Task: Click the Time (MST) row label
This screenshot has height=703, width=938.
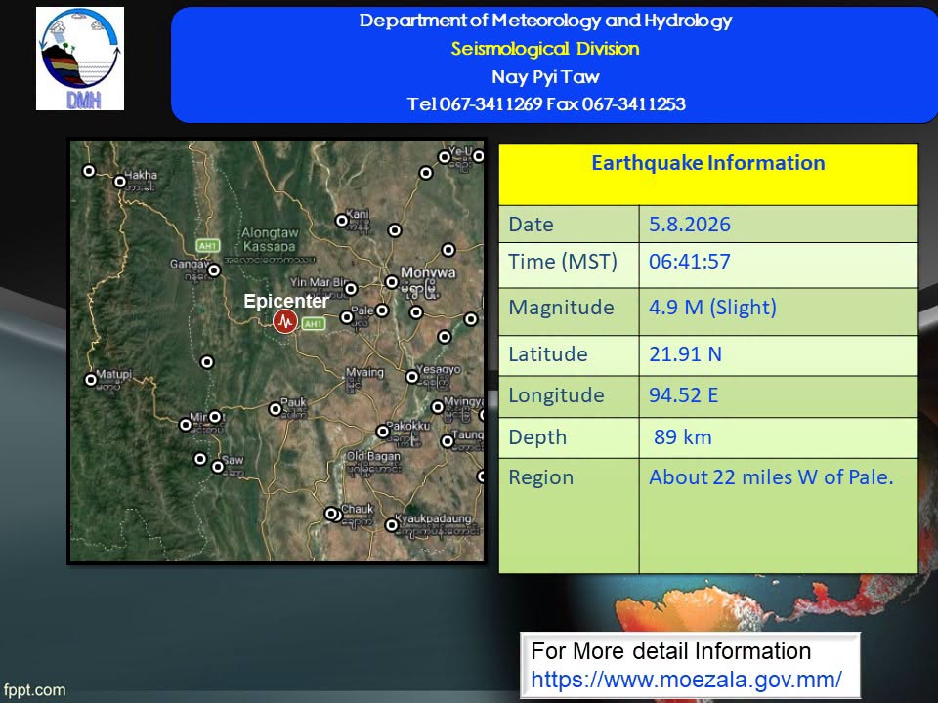Action: point(563,262)
